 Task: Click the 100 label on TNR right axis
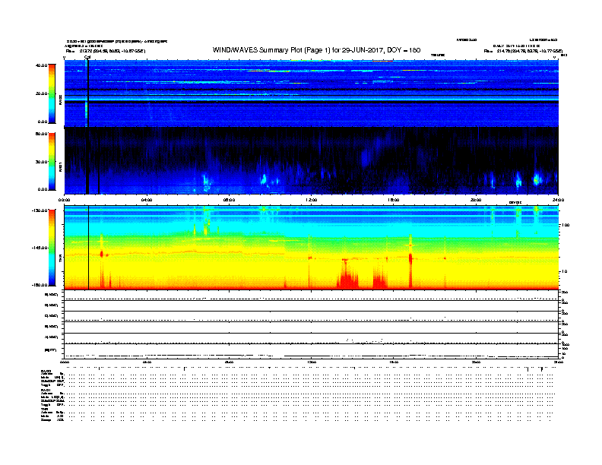pos(566,225)
